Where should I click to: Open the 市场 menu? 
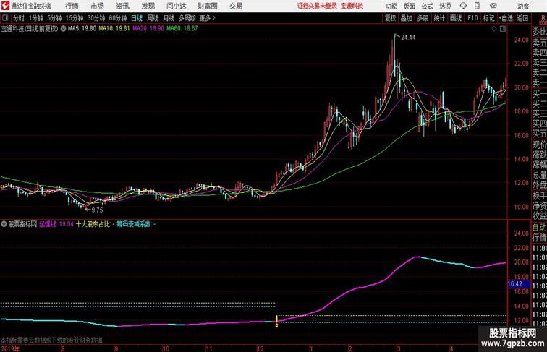click(x=98, y=6)
